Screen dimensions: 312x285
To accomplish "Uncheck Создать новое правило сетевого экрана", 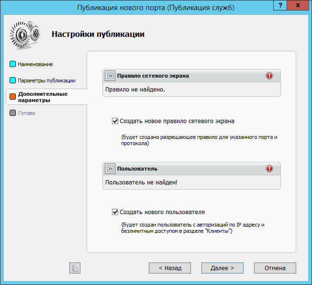I will (x=115, y=121).
